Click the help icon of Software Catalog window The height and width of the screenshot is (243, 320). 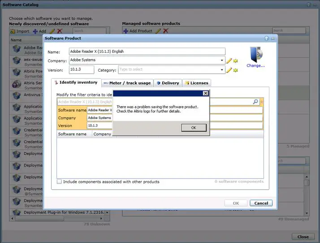[309, 4]
